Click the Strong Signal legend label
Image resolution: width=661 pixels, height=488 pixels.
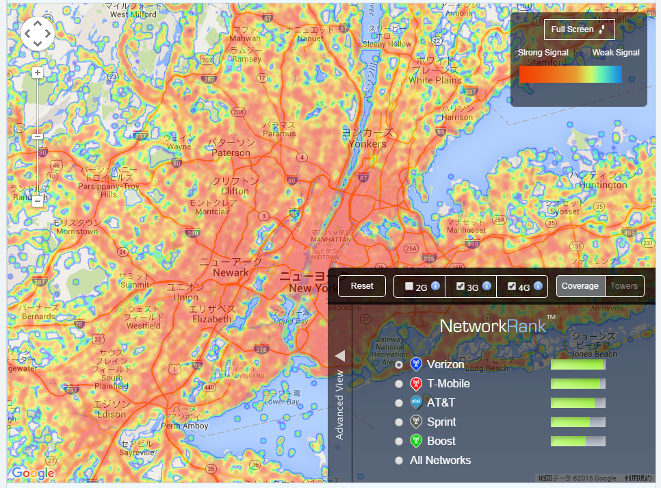click(543, 52)
